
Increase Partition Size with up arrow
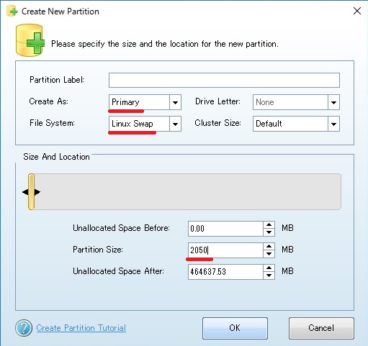pyautogui.click(x=269, y=247)
